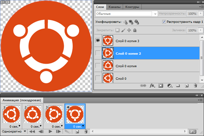
Task: Show layer Слой 0 копия 2
Action: [98, 53]
